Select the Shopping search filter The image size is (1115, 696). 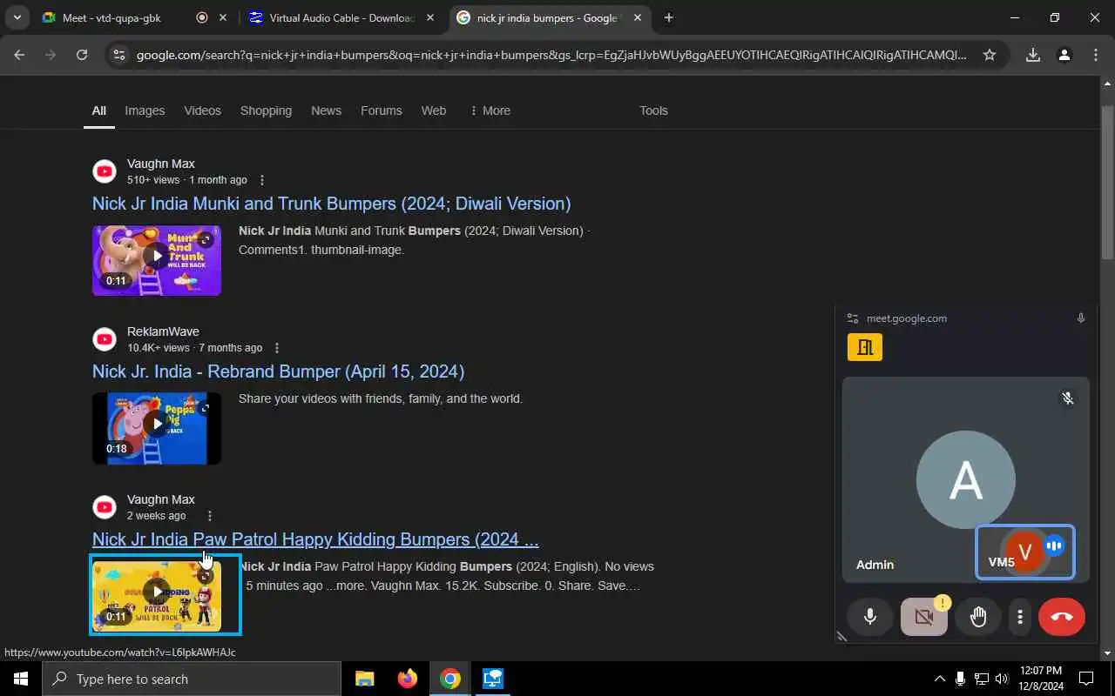(266, 110)
